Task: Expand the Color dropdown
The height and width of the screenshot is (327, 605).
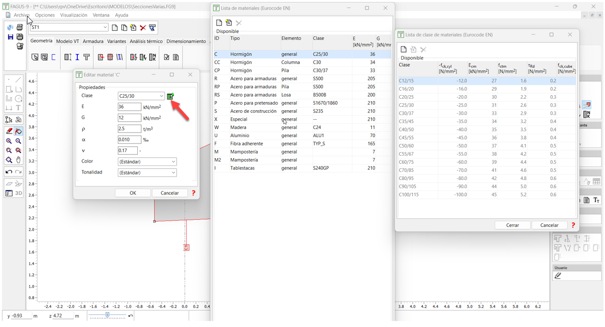Action: pyautogui.click(x=147, y=162)
